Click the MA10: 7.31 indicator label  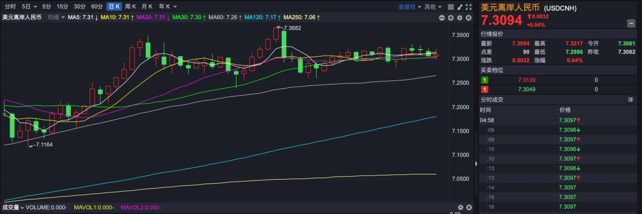[117, 18]
